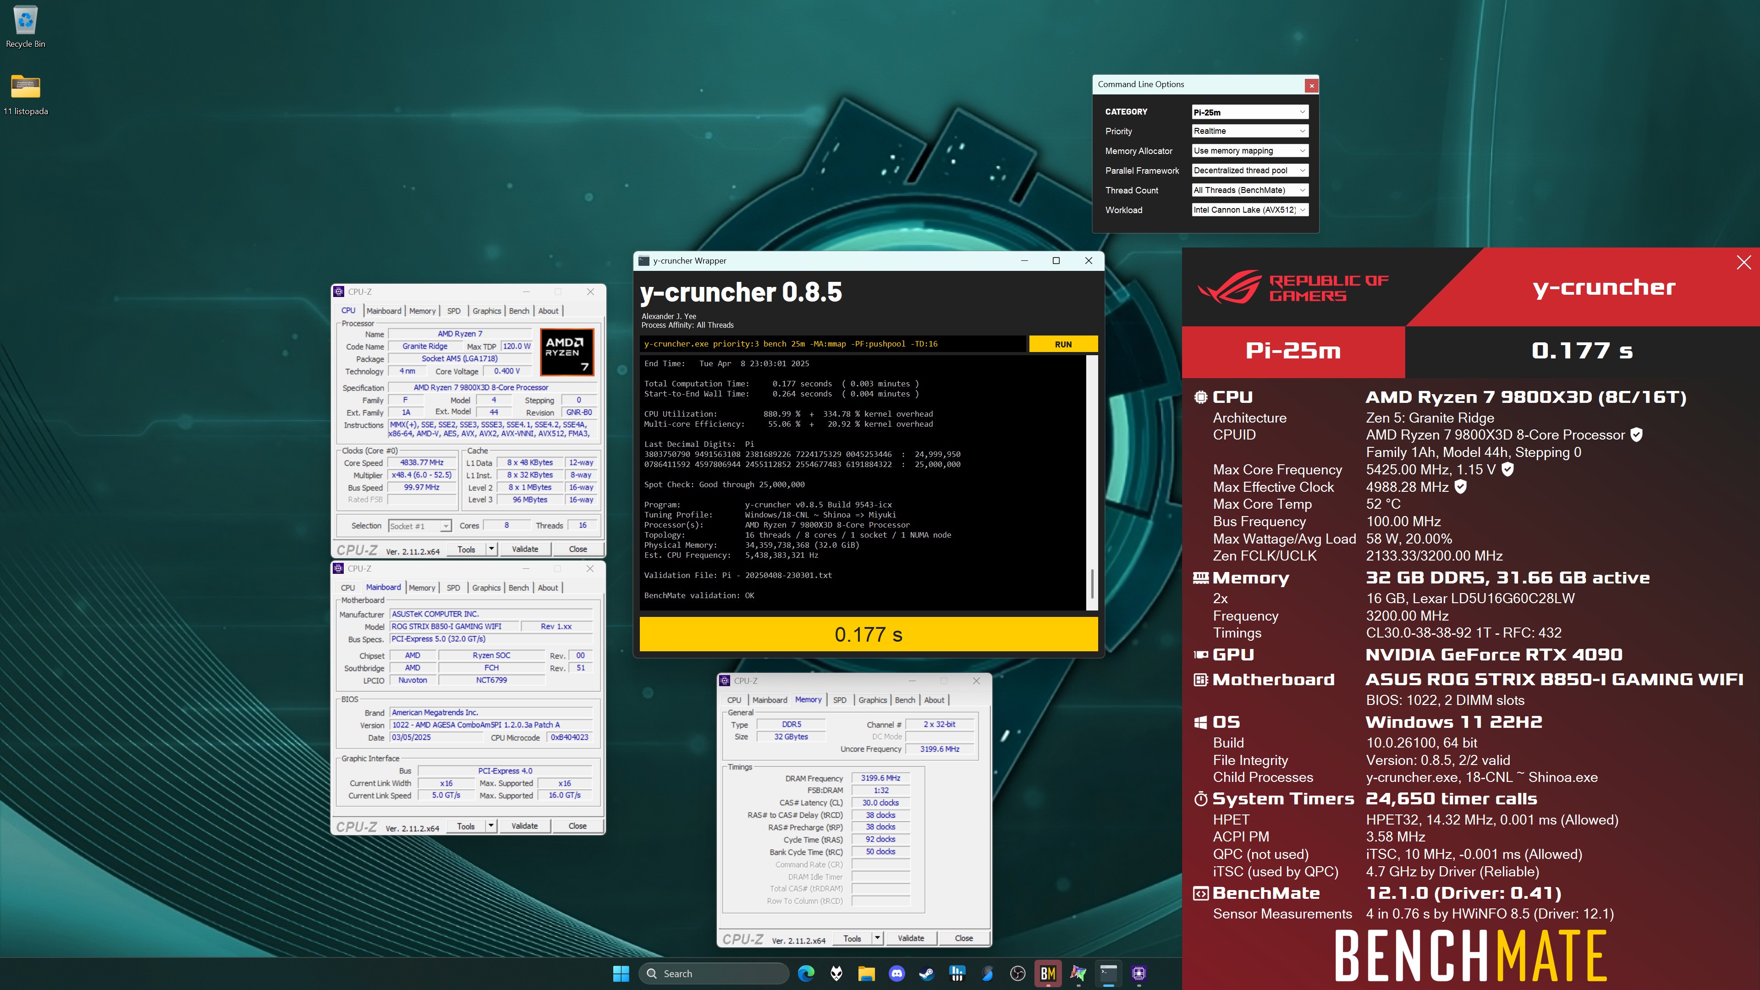Click the Pi-25m red label in ROG panel
This screenshot has height=990, width=1760.
tap(1292, 351)
